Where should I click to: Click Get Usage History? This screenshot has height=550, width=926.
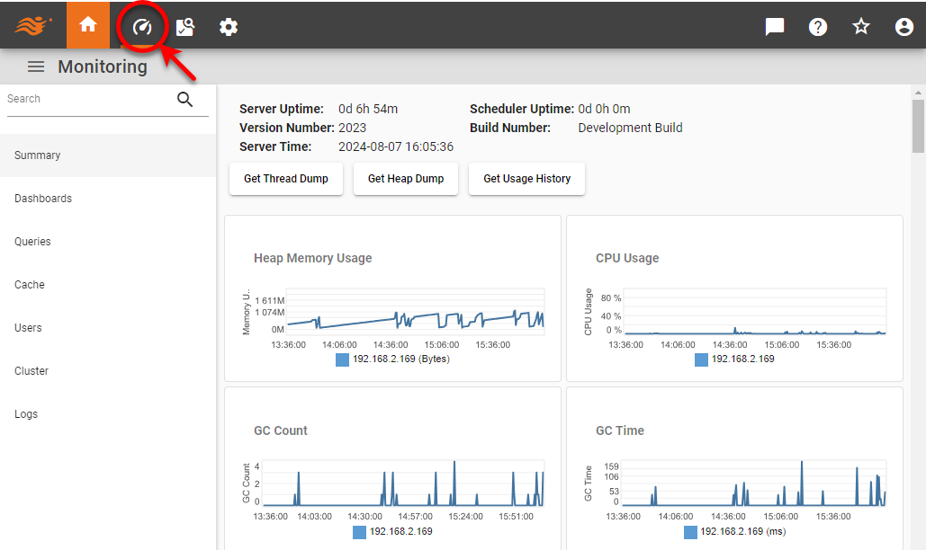(x=526, y=179)
